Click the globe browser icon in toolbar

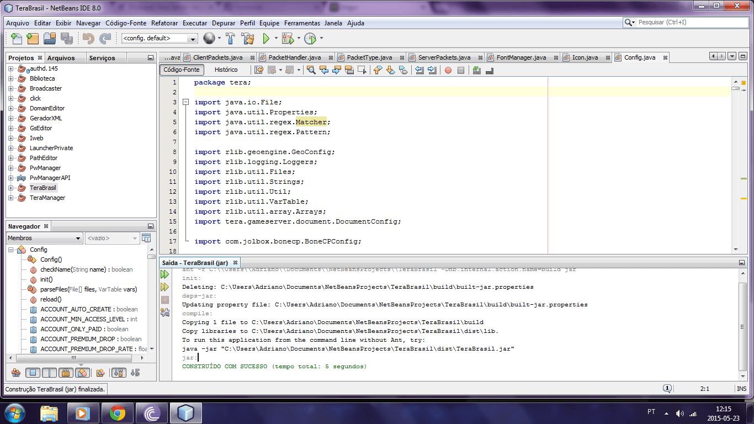coord(209,39)
